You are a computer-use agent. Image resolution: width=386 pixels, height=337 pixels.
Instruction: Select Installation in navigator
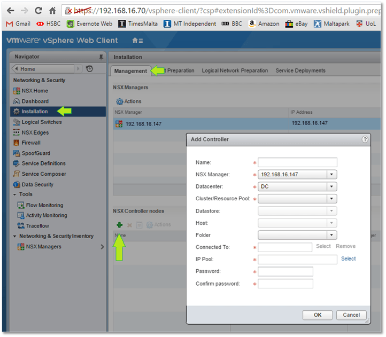58,112
